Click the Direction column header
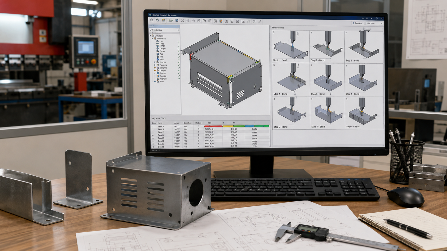This screenshot has width=447, height=251. pyautogui.click(x=187, y=123)
